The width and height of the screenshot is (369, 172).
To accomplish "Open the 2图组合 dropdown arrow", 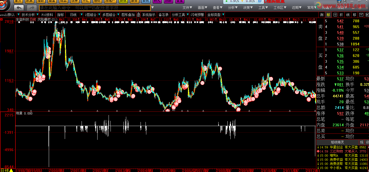I will click(x=99, y=15).
